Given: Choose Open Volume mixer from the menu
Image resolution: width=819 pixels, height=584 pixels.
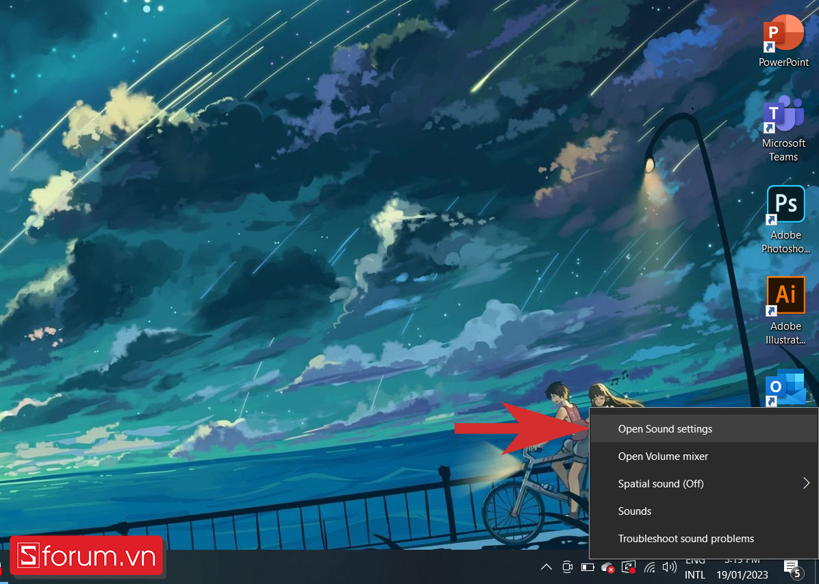Looking at the screenshot, I should (703, 457).
